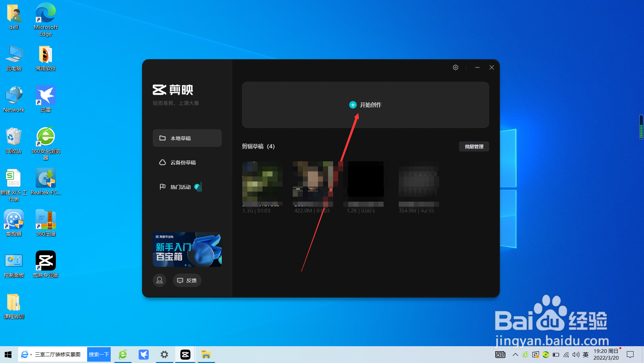This screenshot has height=363, width=644.
Task: Click the 剪辑草稿 (4) heading
Action: pyautogui.click(x=258, y=147)
